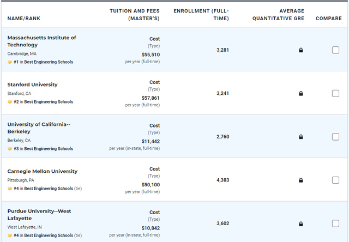
Task: Open the Carnegie Mellon University link
Action: [43, 171]
